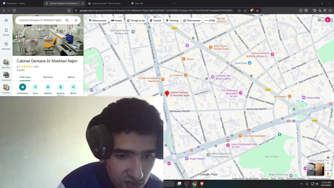The height and width of the screenshot is (188, 334).
Task: Open Brave from the Windows taskbar
Action: coord(202,184)
